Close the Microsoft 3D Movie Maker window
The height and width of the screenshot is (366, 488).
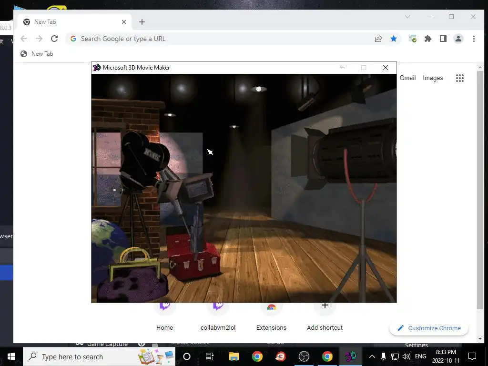(385, 68)
